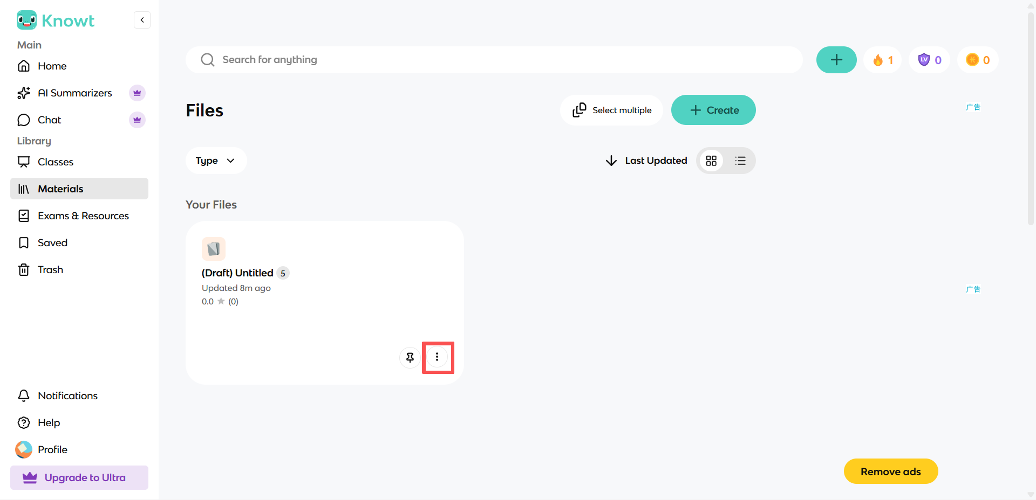Collapse the sidebar with the chevron
The image size is (1036, 500).
click(142, 20)
